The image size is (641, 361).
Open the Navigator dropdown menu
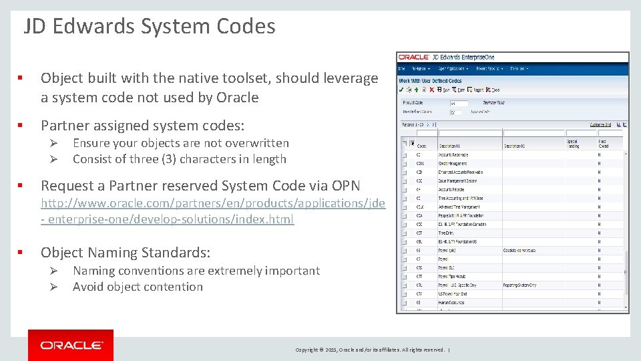[421, 69]
